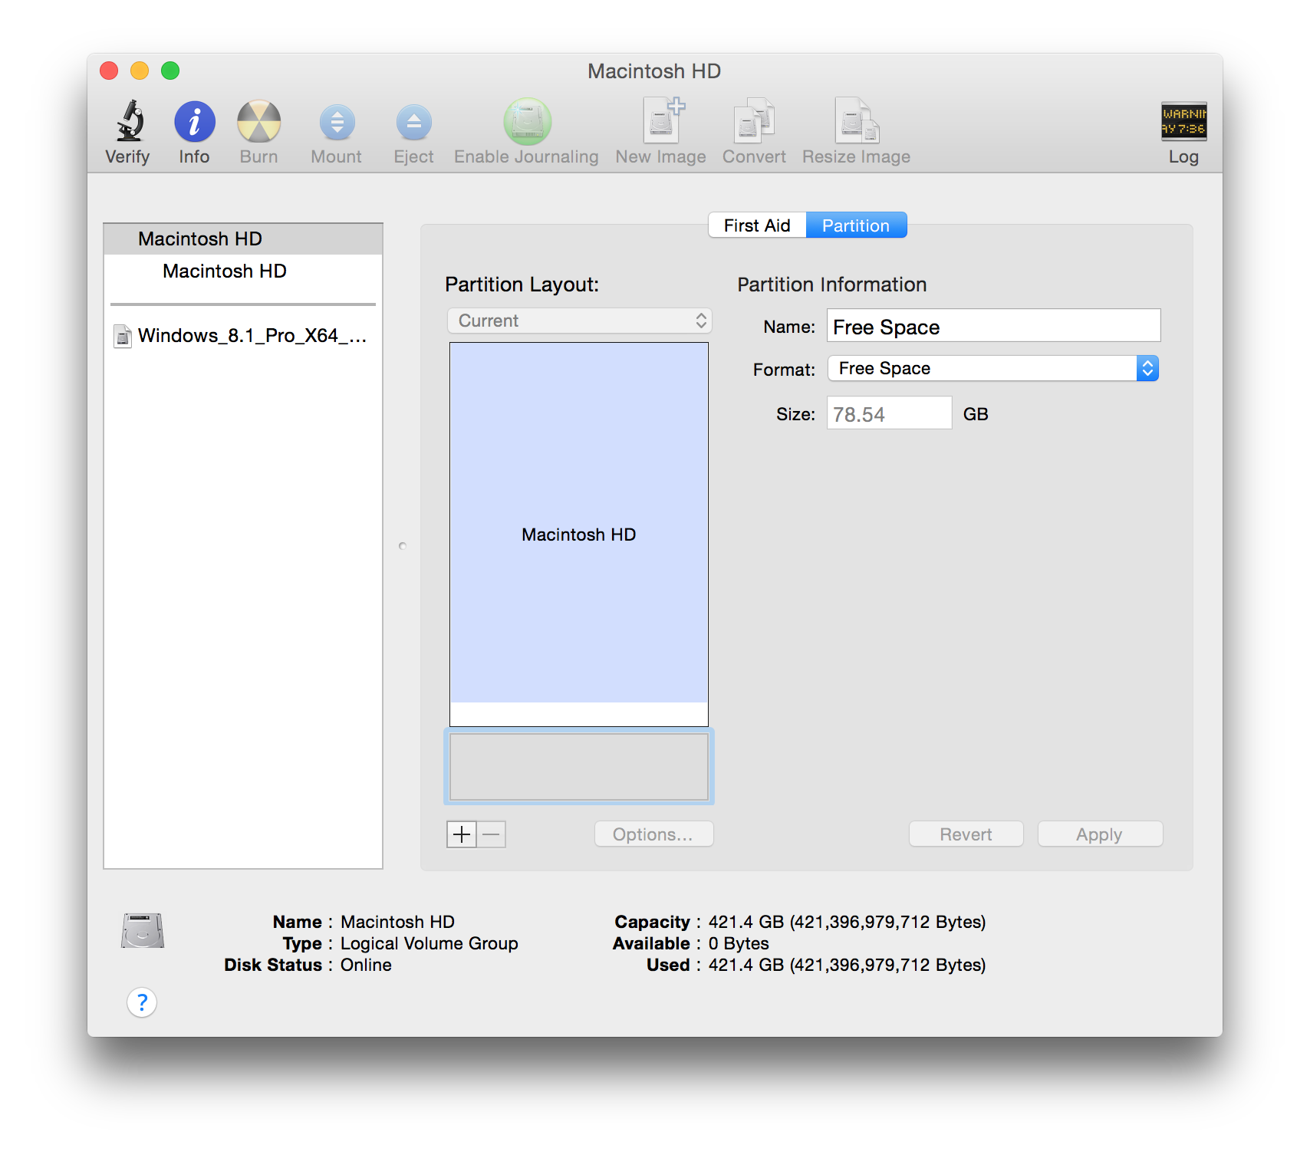
Task: Click the Revert button
Action: pos(966,834)
